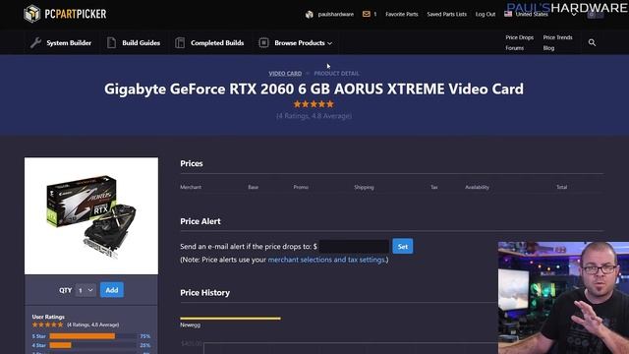Open the United States country selector
This screenshot has height=354, width=629.
[x=542, y=14]
